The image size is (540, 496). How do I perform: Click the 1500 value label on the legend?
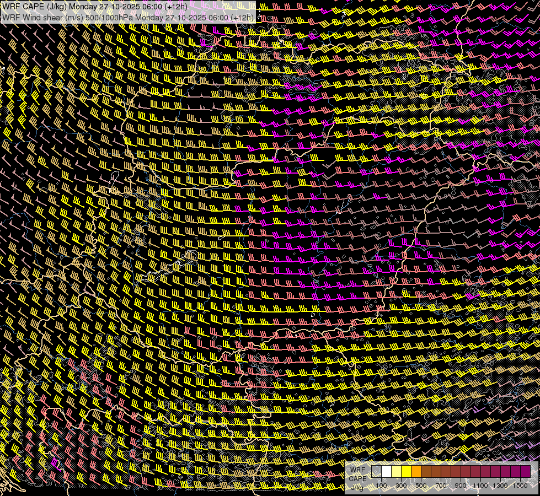tap(520, 486)
